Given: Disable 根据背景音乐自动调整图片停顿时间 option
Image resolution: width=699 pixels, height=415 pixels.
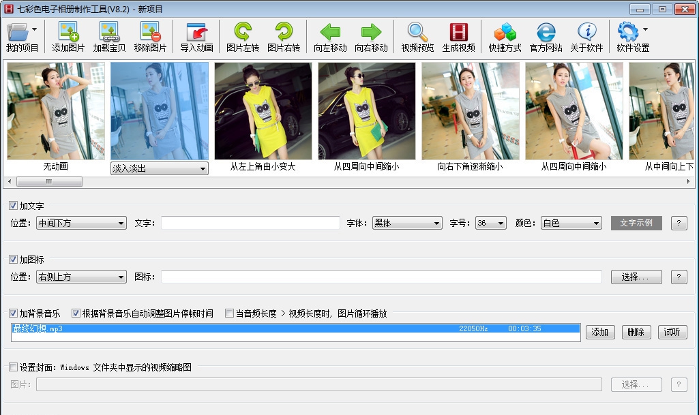Looking at the screenshot, I should (75, 313).
